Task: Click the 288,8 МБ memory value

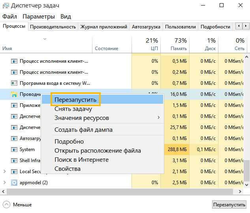Action: coord(177,149)
